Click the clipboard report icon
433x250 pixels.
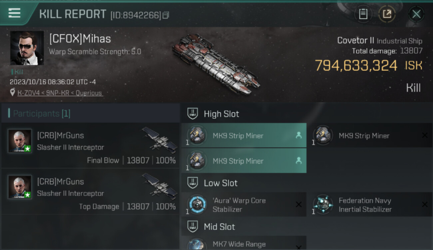(363, 14)
